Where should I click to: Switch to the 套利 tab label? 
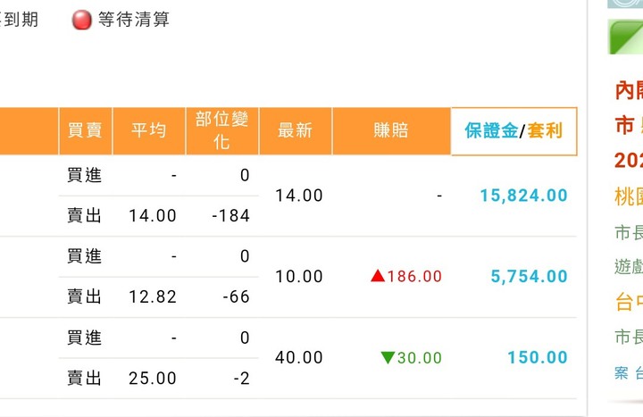click(x=545, y=130)
